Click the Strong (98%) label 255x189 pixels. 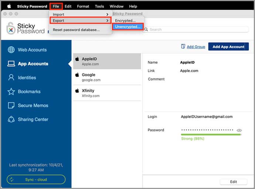(x=193, y=139)
